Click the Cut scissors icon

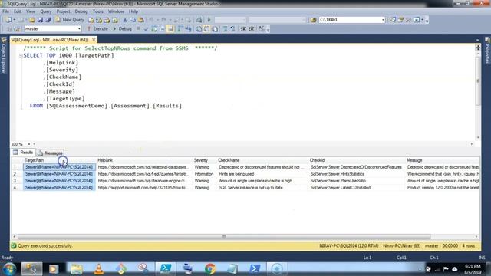125,20
